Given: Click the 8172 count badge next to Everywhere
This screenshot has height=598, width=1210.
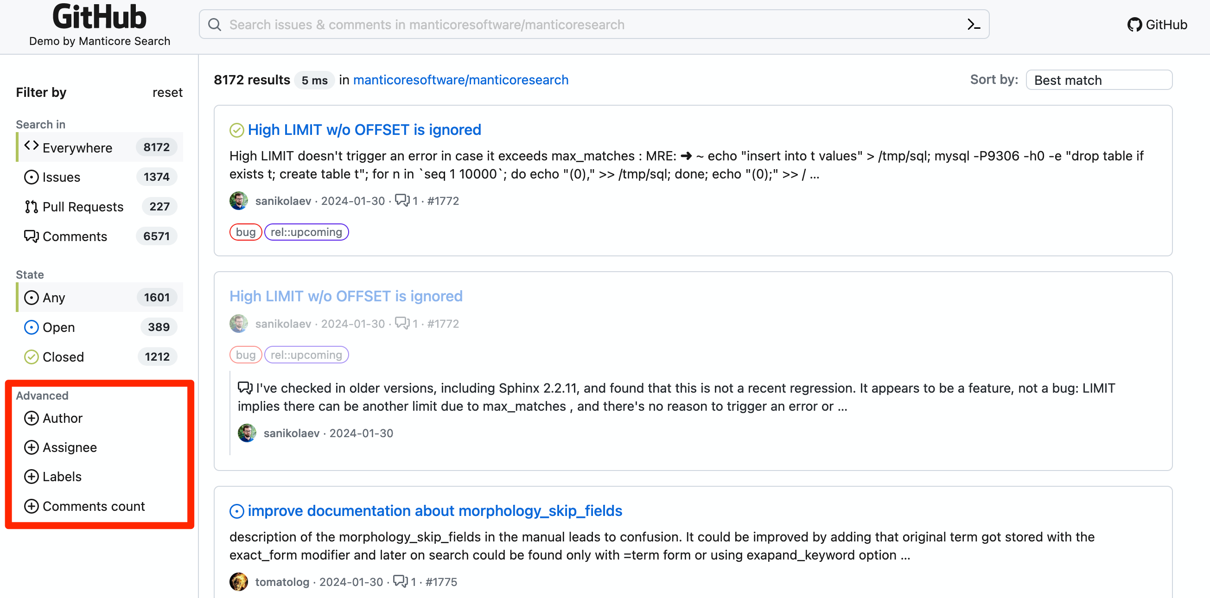Looking at the screenshot, I should point(156,147).
